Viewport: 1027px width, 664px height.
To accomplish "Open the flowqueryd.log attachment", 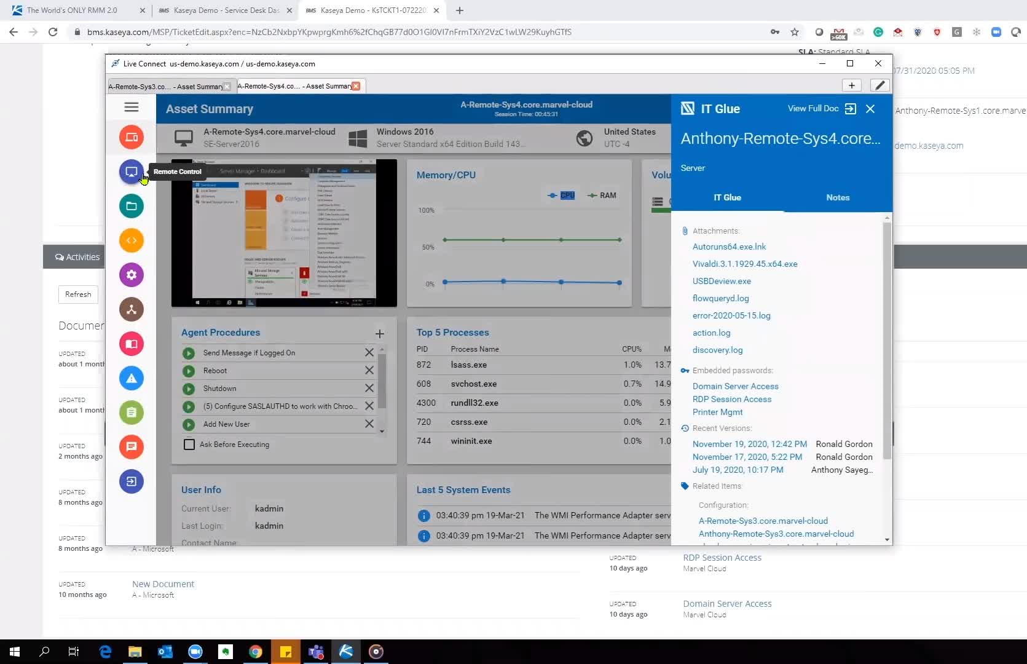I will [720, 298].
